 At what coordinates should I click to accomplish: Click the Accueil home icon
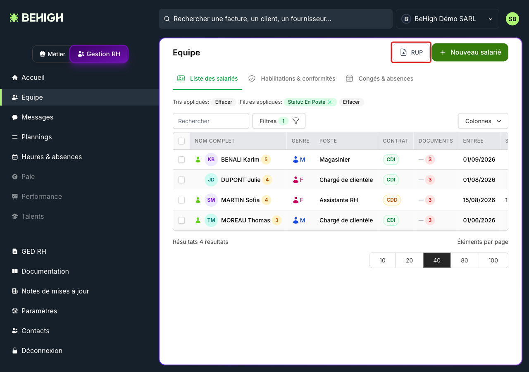tap(15, 78)
